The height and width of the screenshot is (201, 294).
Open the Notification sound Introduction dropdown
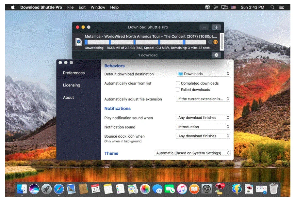203,127
